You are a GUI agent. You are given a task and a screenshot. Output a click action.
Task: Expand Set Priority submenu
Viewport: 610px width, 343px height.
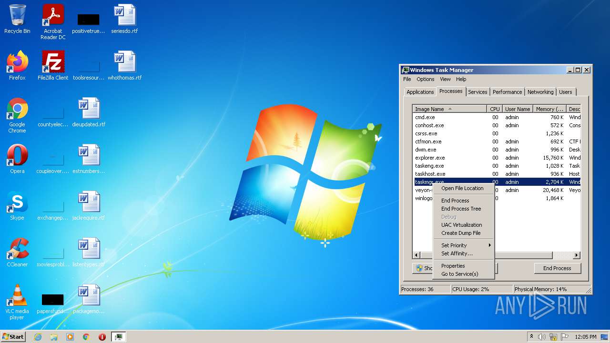pos(463,245)
